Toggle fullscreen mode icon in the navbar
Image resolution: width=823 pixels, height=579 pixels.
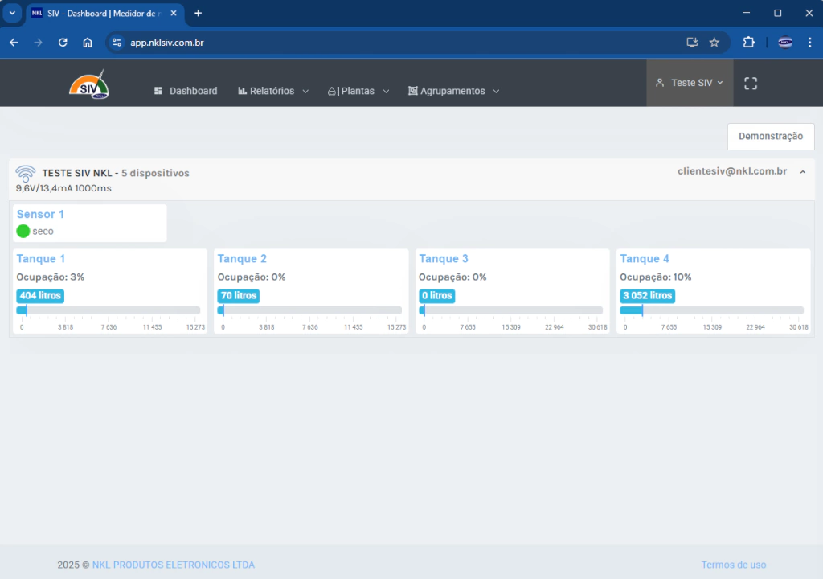pyautogui.click(x=751, y=83)
